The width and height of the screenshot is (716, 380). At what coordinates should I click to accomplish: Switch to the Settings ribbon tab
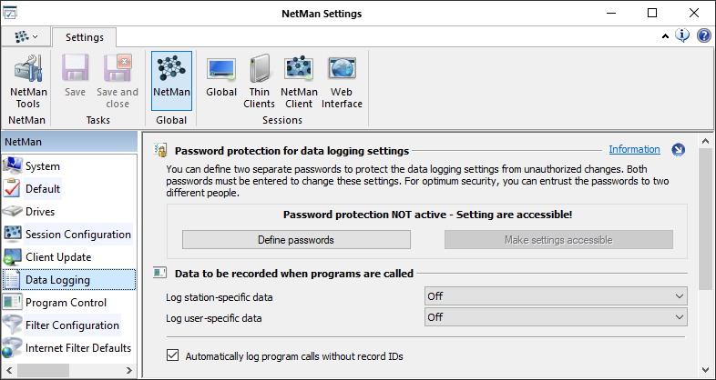point(84,37)
